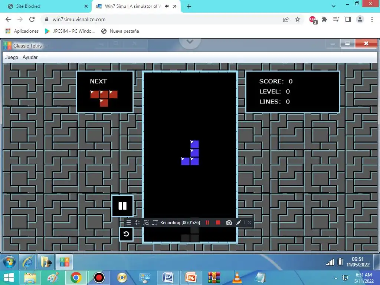Reload the current page

(32, 19)
